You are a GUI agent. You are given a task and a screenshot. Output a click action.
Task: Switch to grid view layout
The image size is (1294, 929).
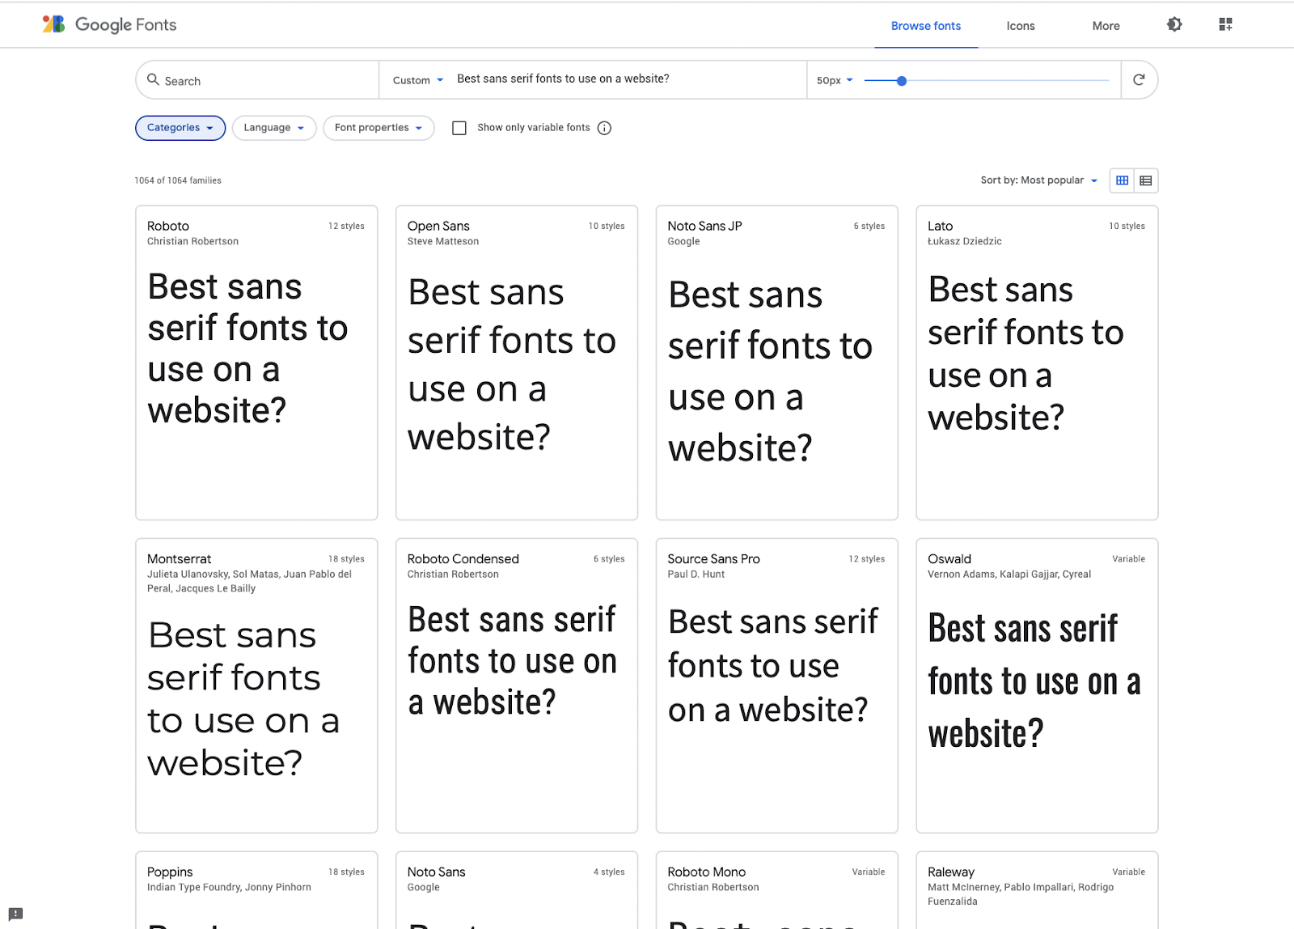point(1123,180)
